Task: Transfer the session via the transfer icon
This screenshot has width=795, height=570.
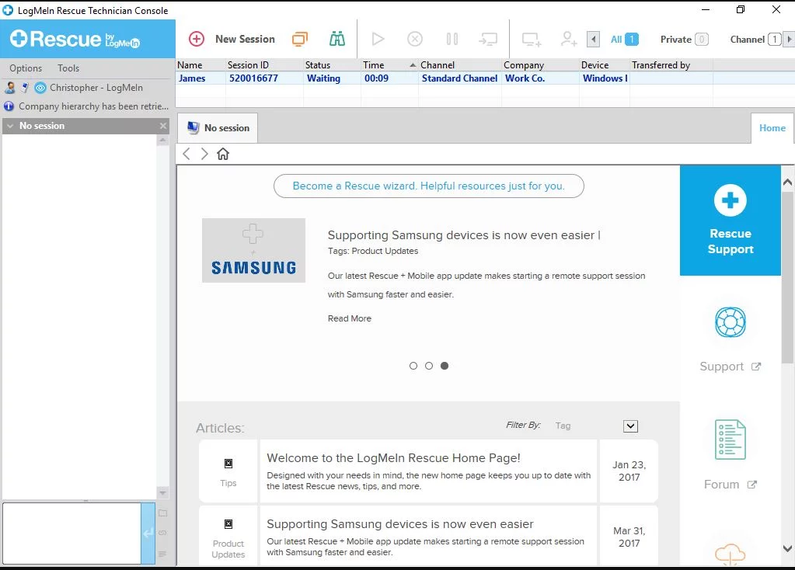Action: (x=488, y=38)
